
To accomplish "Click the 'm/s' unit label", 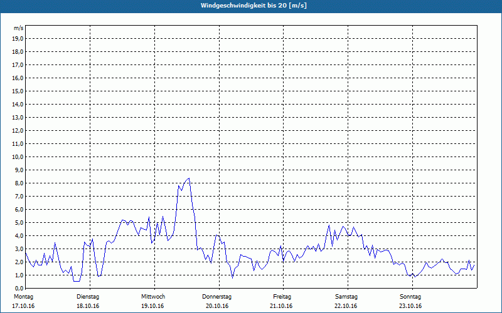I will coord(19,28).
